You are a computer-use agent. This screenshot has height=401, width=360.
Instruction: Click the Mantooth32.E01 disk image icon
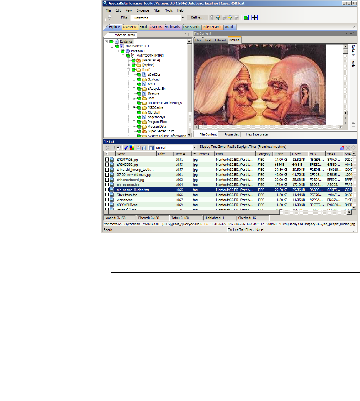[122, 46]
